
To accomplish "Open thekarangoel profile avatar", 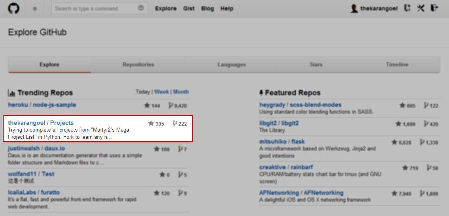I will 354,8.
